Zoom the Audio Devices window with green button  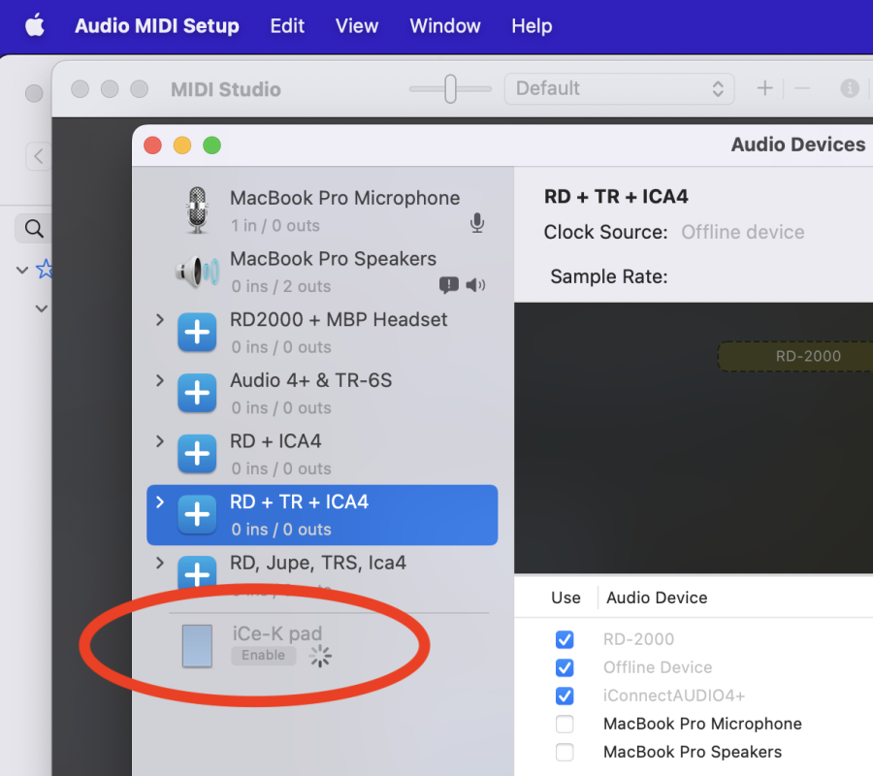[x=211, y=145]
